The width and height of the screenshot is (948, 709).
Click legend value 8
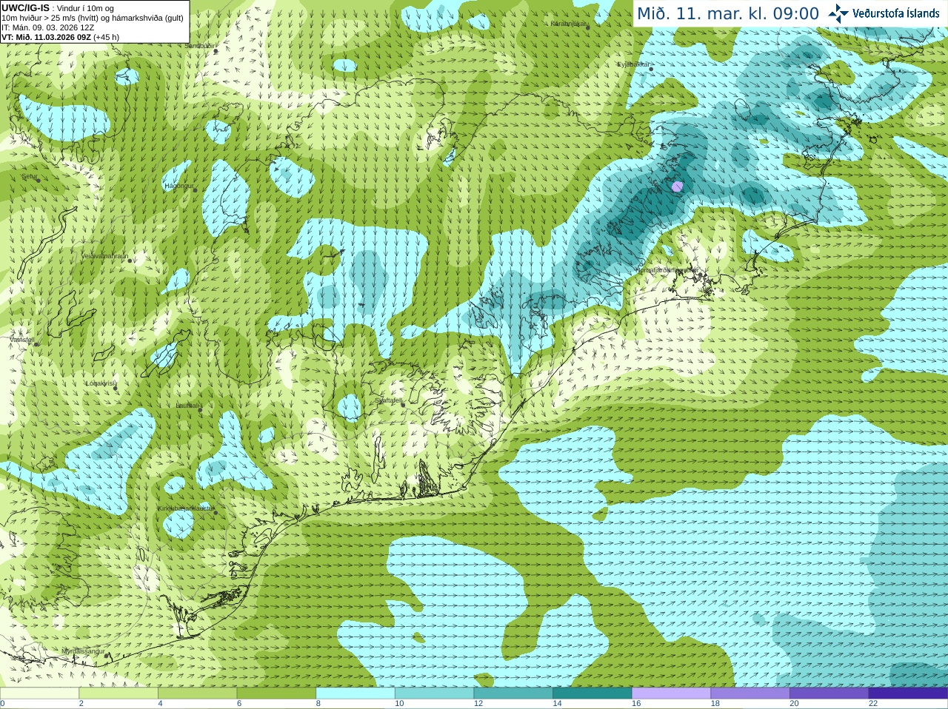click(x=318, y=704)
